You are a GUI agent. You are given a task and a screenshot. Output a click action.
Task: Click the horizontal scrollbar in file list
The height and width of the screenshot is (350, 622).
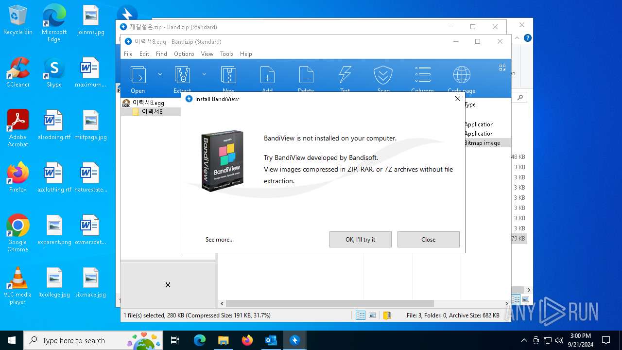click(329, 303)
